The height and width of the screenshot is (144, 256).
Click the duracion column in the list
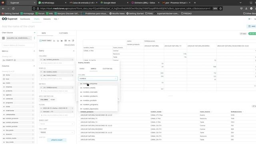[x=18, y=134]
